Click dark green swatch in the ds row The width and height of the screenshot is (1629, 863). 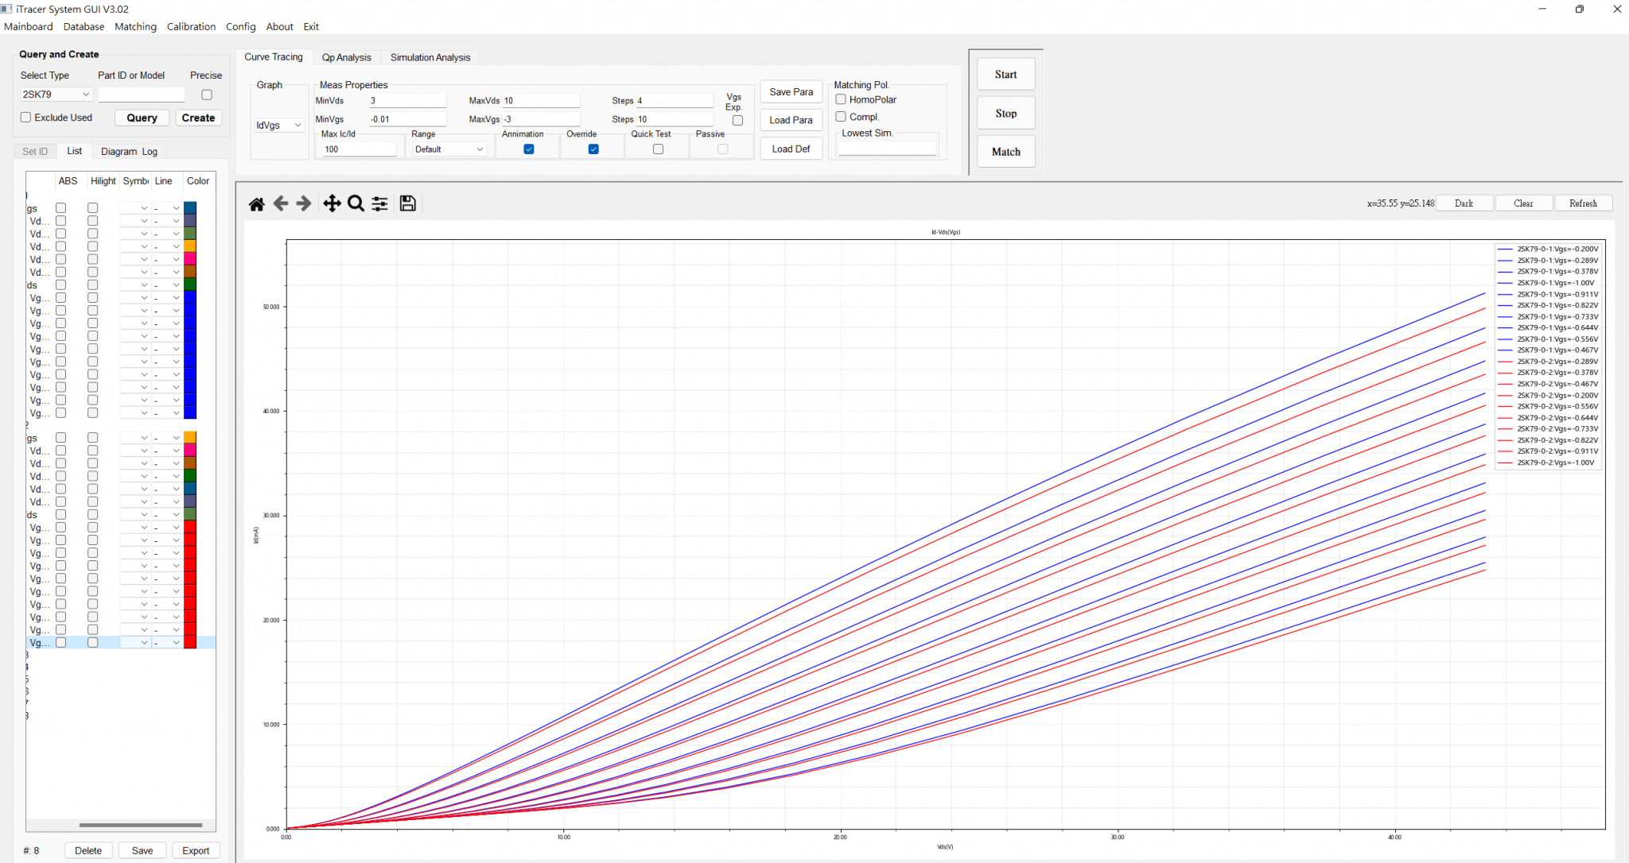point(190,284)
